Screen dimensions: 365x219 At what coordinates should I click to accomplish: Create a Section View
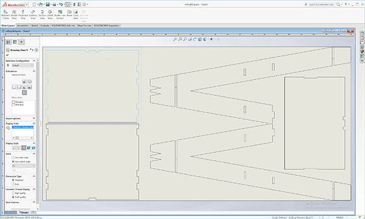(42, 15)
